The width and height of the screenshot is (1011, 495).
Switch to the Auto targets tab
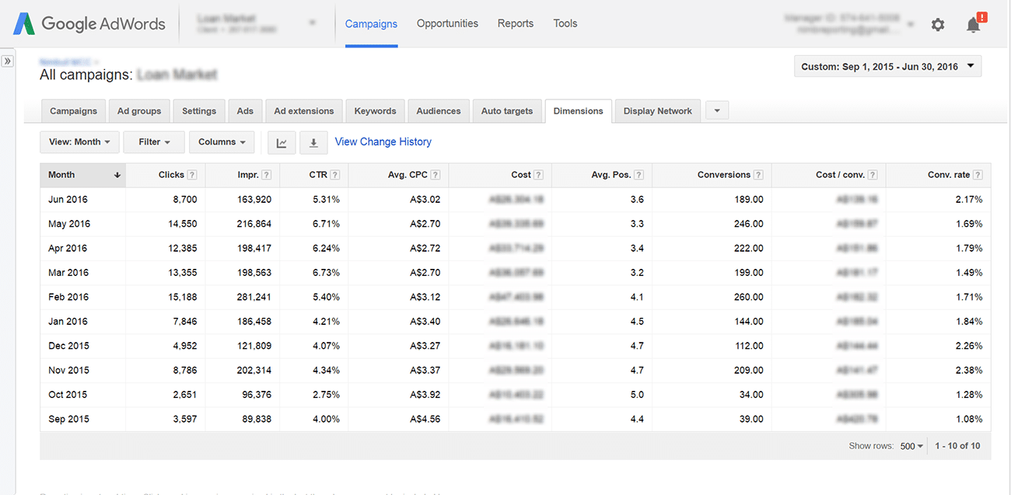point(507,111)
